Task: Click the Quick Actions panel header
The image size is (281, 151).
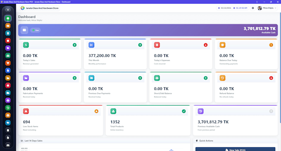Action: 235,141
